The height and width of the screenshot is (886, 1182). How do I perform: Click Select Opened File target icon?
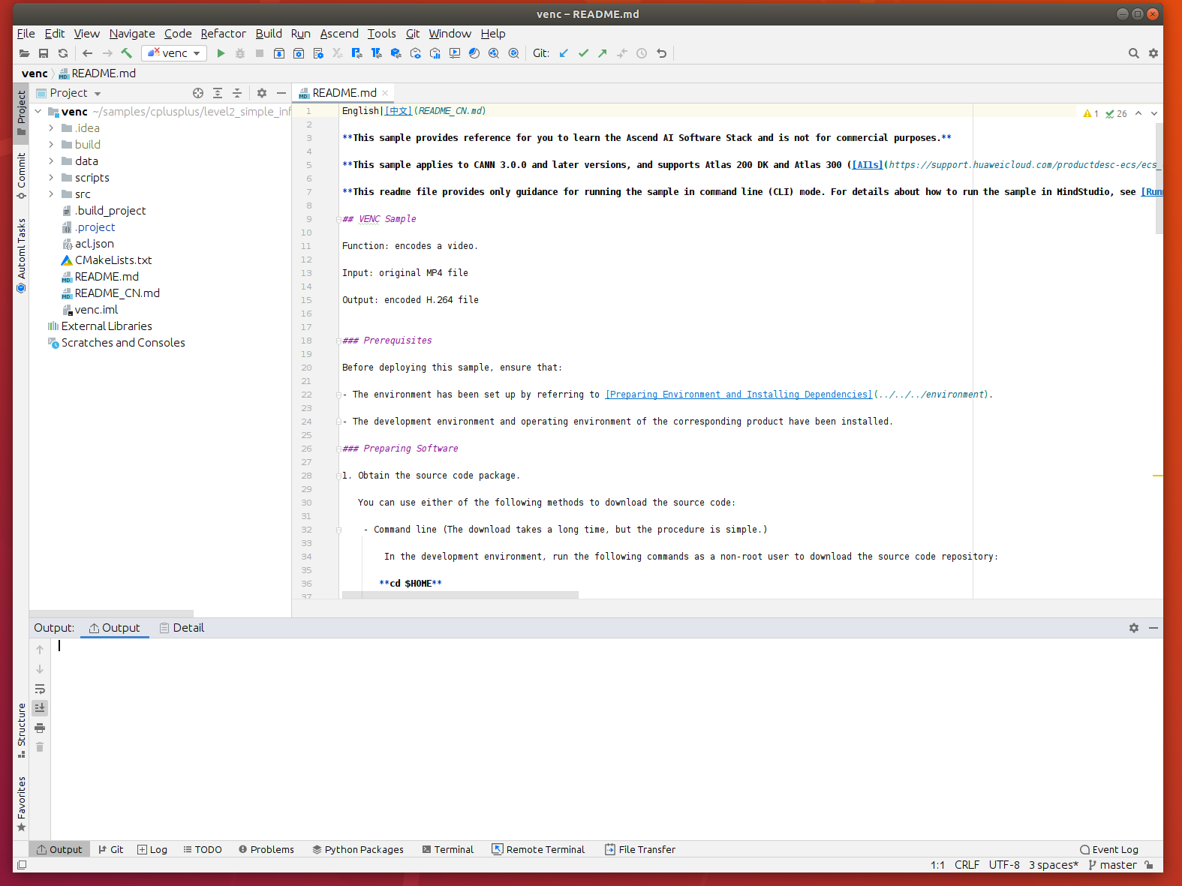[198, 93]
